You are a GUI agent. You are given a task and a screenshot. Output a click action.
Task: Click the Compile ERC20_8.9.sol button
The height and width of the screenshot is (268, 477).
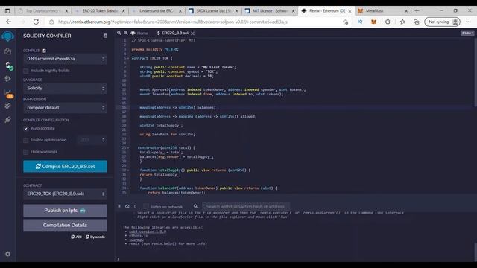point(65,167)
